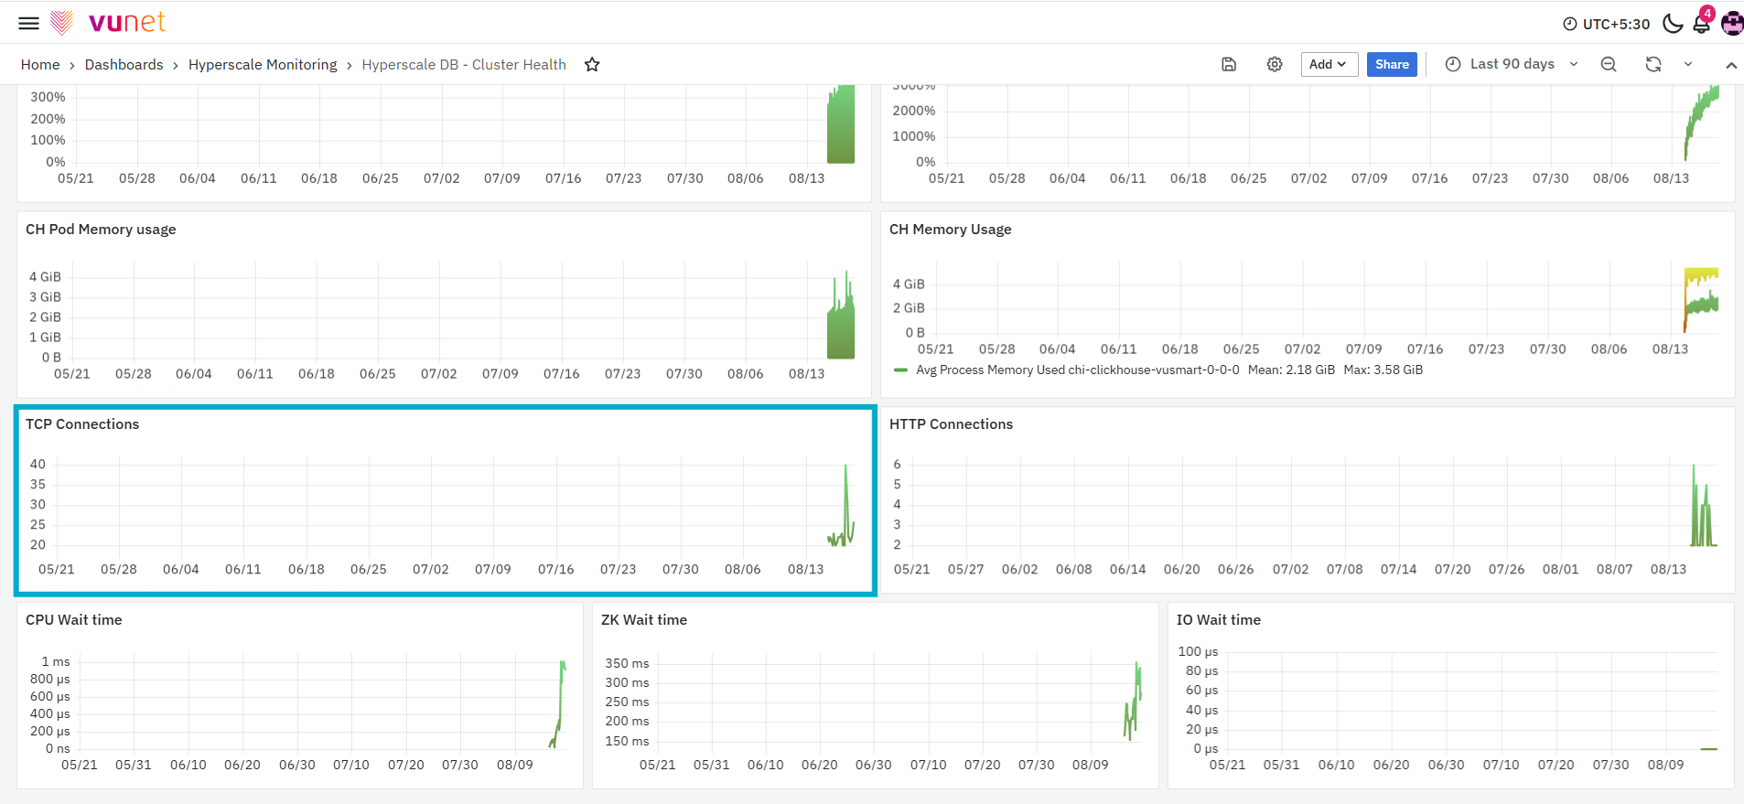
Task: Click the Share button
Action: (1392, 64)
